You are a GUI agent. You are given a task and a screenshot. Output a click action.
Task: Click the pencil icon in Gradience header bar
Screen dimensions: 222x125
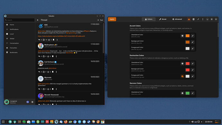[x=198, y=19]
